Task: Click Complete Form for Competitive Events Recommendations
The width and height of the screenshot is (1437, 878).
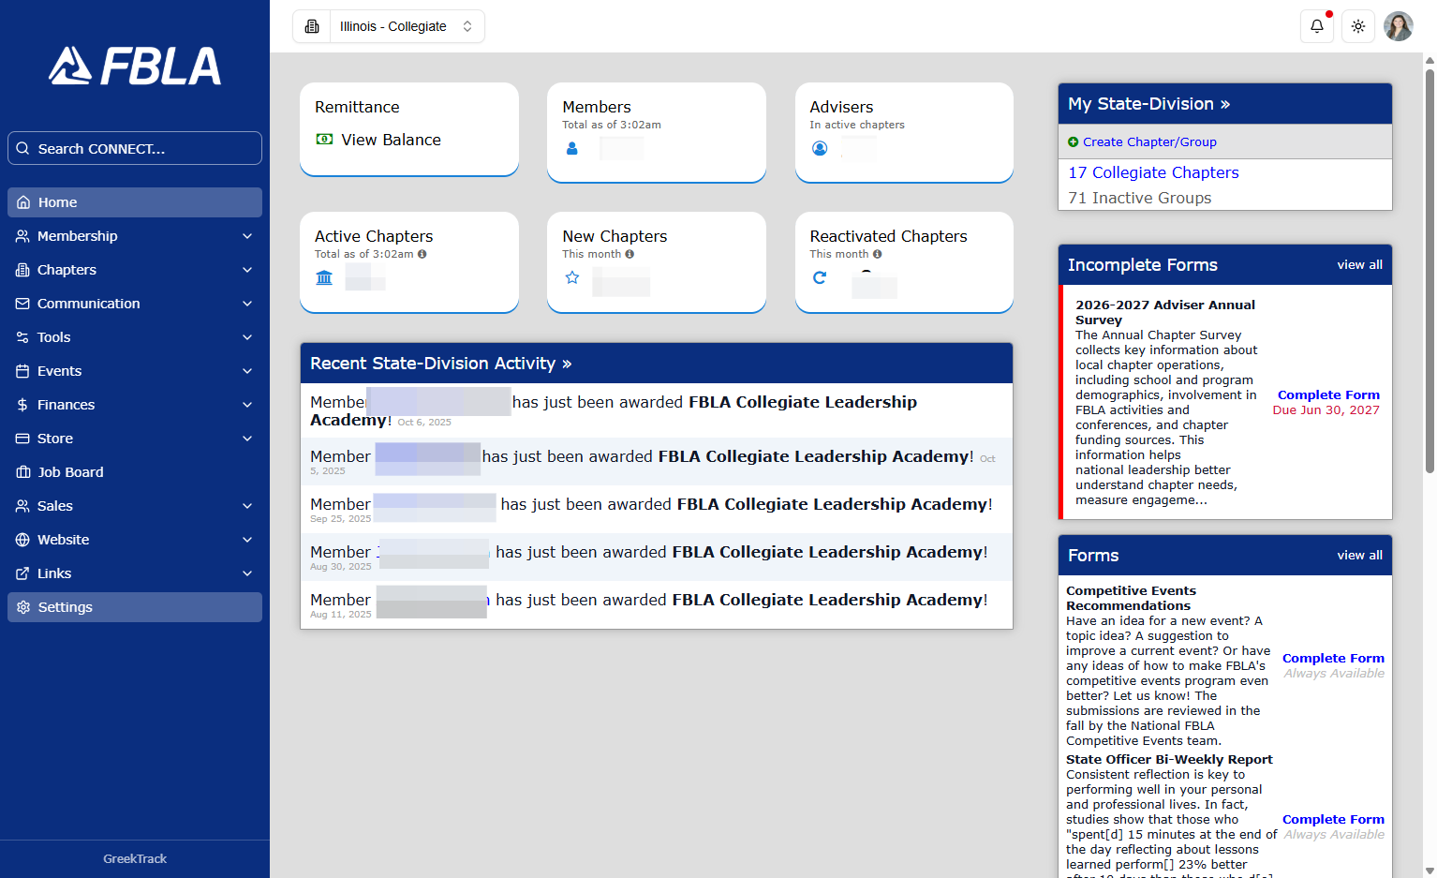Action: pos(1333,659)
